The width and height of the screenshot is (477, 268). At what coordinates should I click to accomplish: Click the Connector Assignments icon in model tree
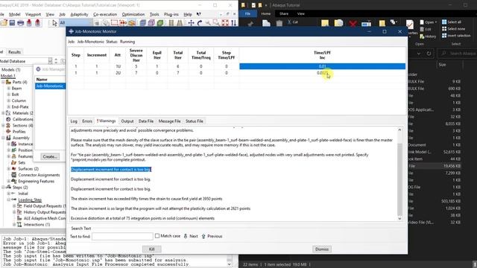[14, 175]
